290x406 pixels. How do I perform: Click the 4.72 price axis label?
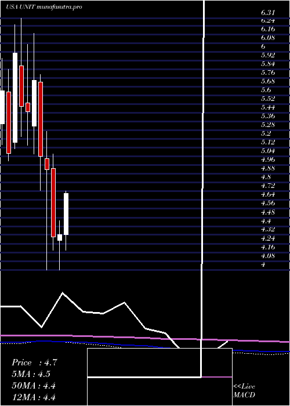(268, 186)
